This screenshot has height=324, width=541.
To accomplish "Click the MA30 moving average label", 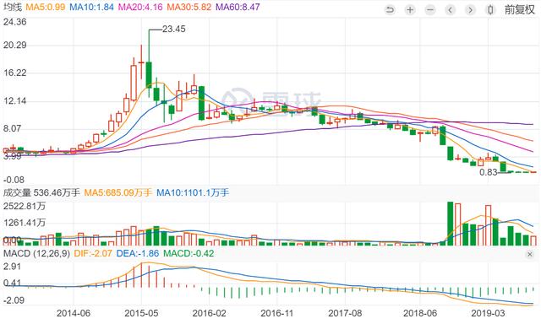I will coord(189,7).
